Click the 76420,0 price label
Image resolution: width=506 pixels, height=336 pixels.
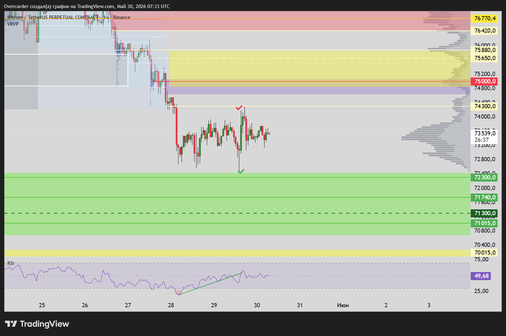pyautogui.click(x=484, y=31)
